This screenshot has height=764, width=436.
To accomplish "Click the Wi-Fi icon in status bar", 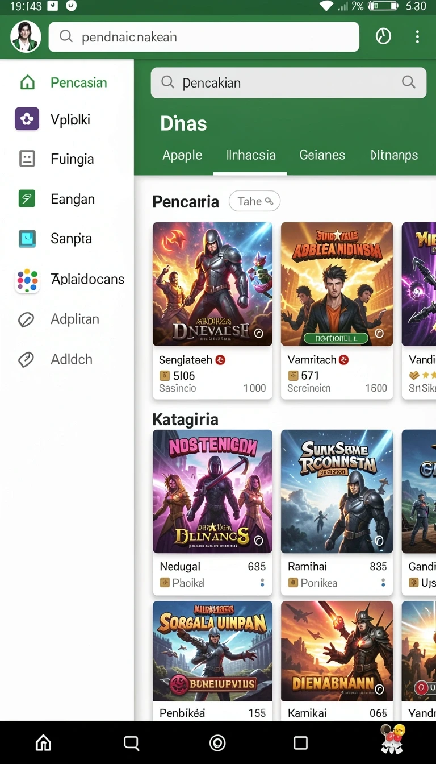I will click(327, 6).
